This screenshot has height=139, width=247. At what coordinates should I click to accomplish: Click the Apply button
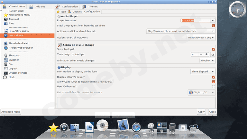coord(201,112)
